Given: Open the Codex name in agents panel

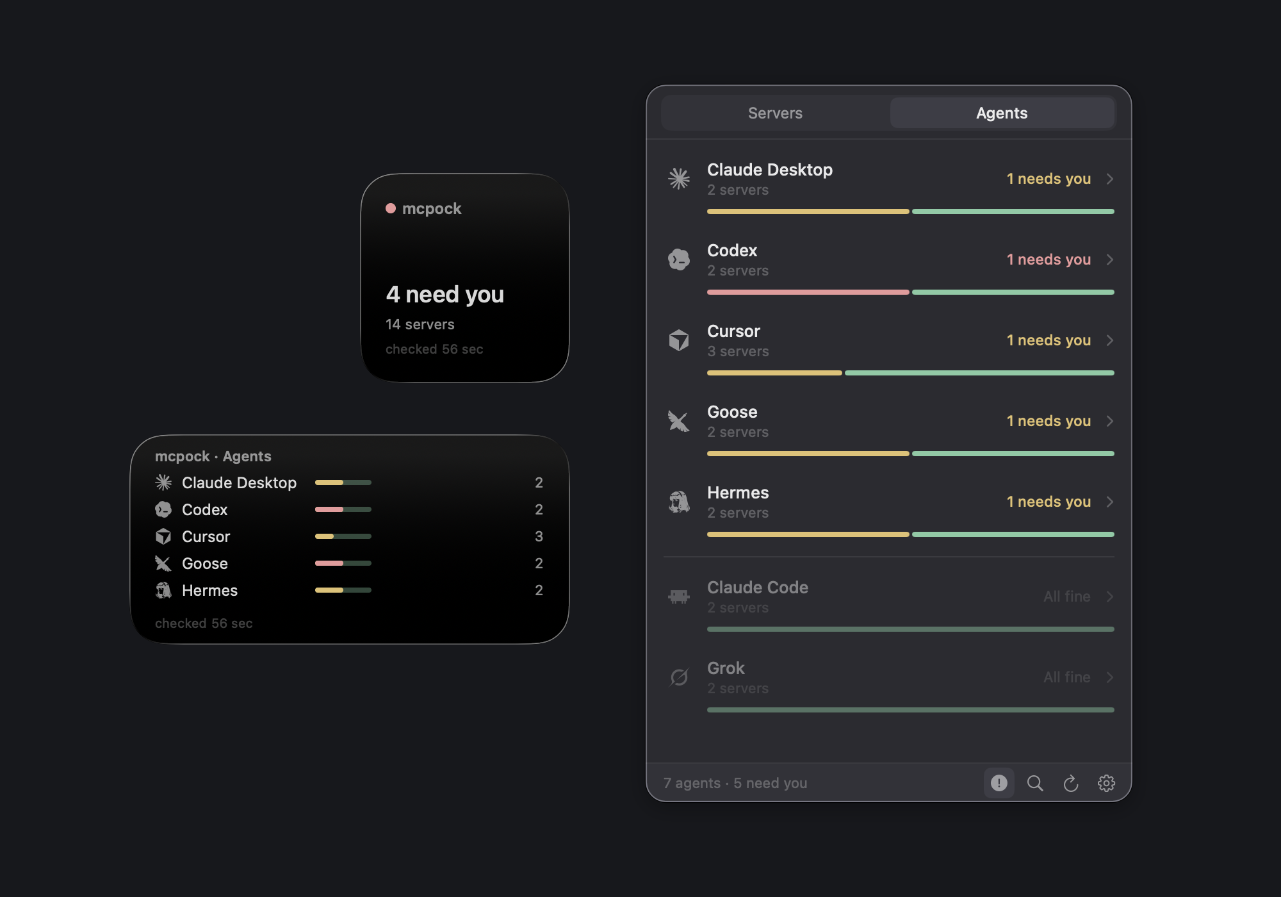Looking at the screenshot, I should [x=732, y=251].
